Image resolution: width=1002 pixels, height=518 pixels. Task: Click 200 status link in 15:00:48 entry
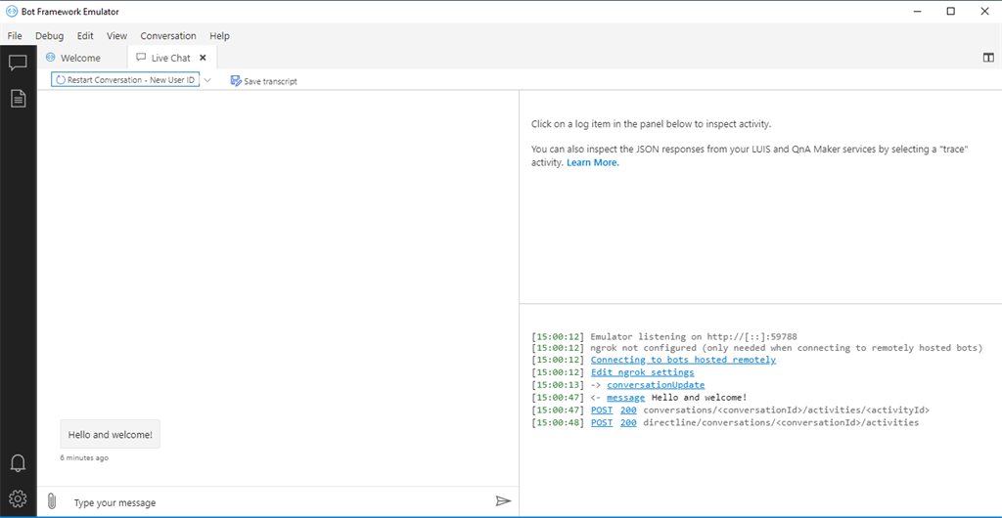click(x=628, y=422)
